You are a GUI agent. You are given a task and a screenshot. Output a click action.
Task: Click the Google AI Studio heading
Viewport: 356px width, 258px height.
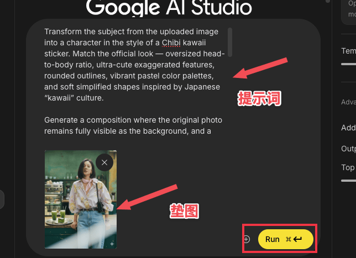(169, 8)
